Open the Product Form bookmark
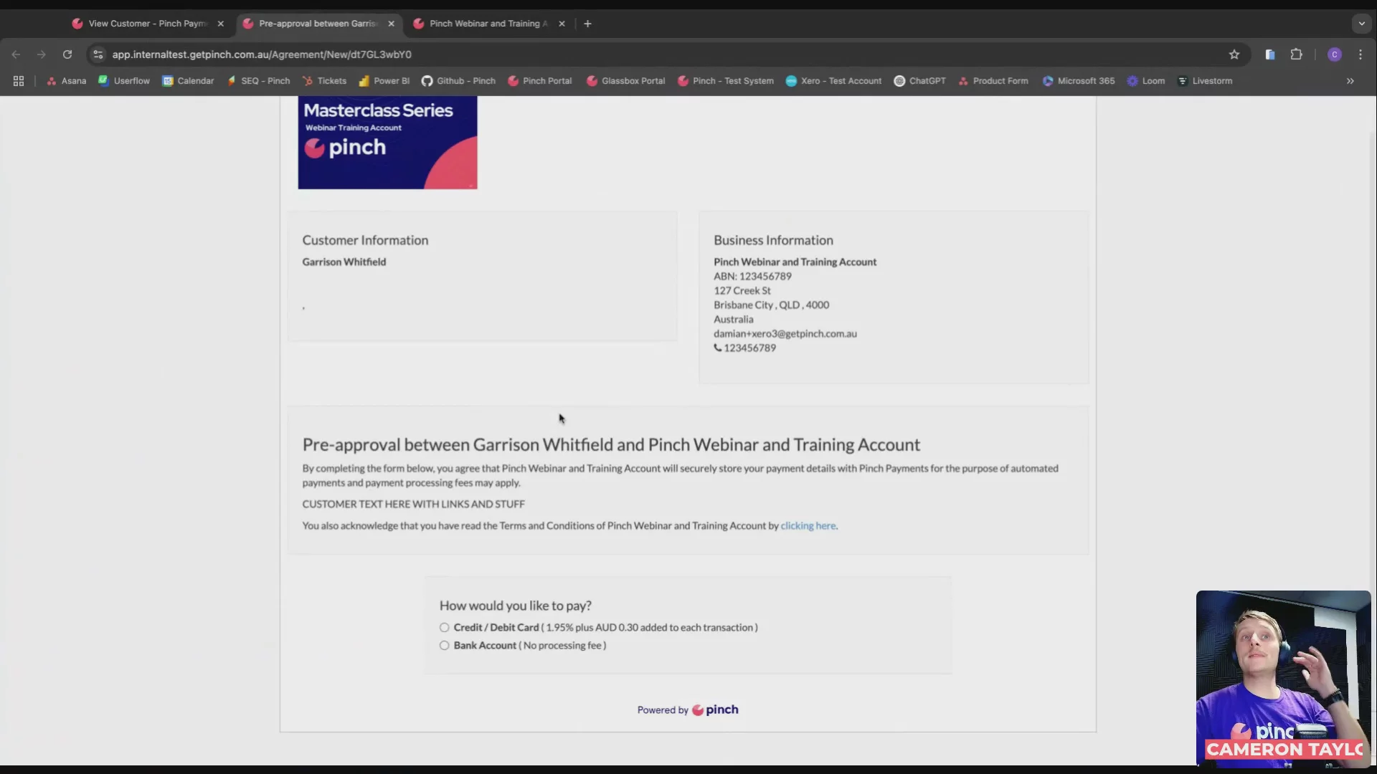 click(x=993, y=81)
